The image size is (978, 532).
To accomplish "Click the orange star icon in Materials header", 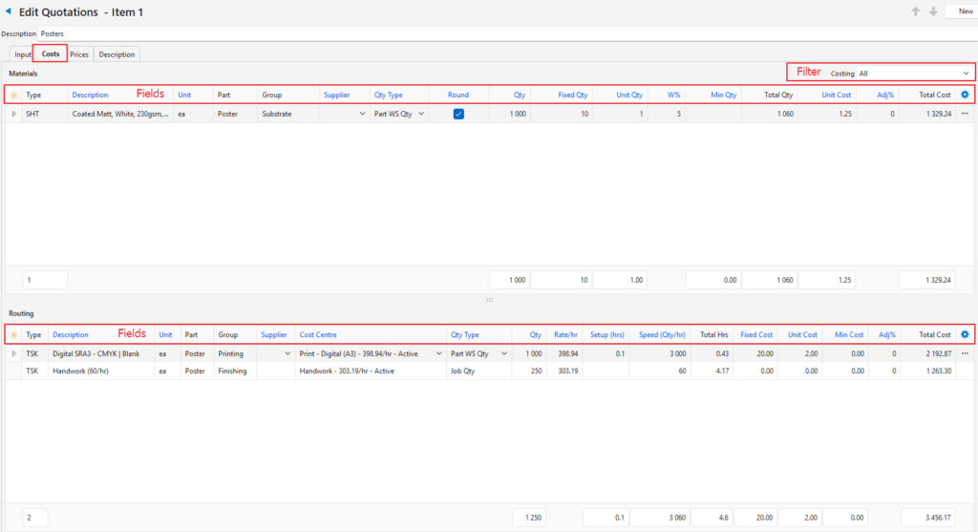I will pyautogui.click(x=13, y=95).
